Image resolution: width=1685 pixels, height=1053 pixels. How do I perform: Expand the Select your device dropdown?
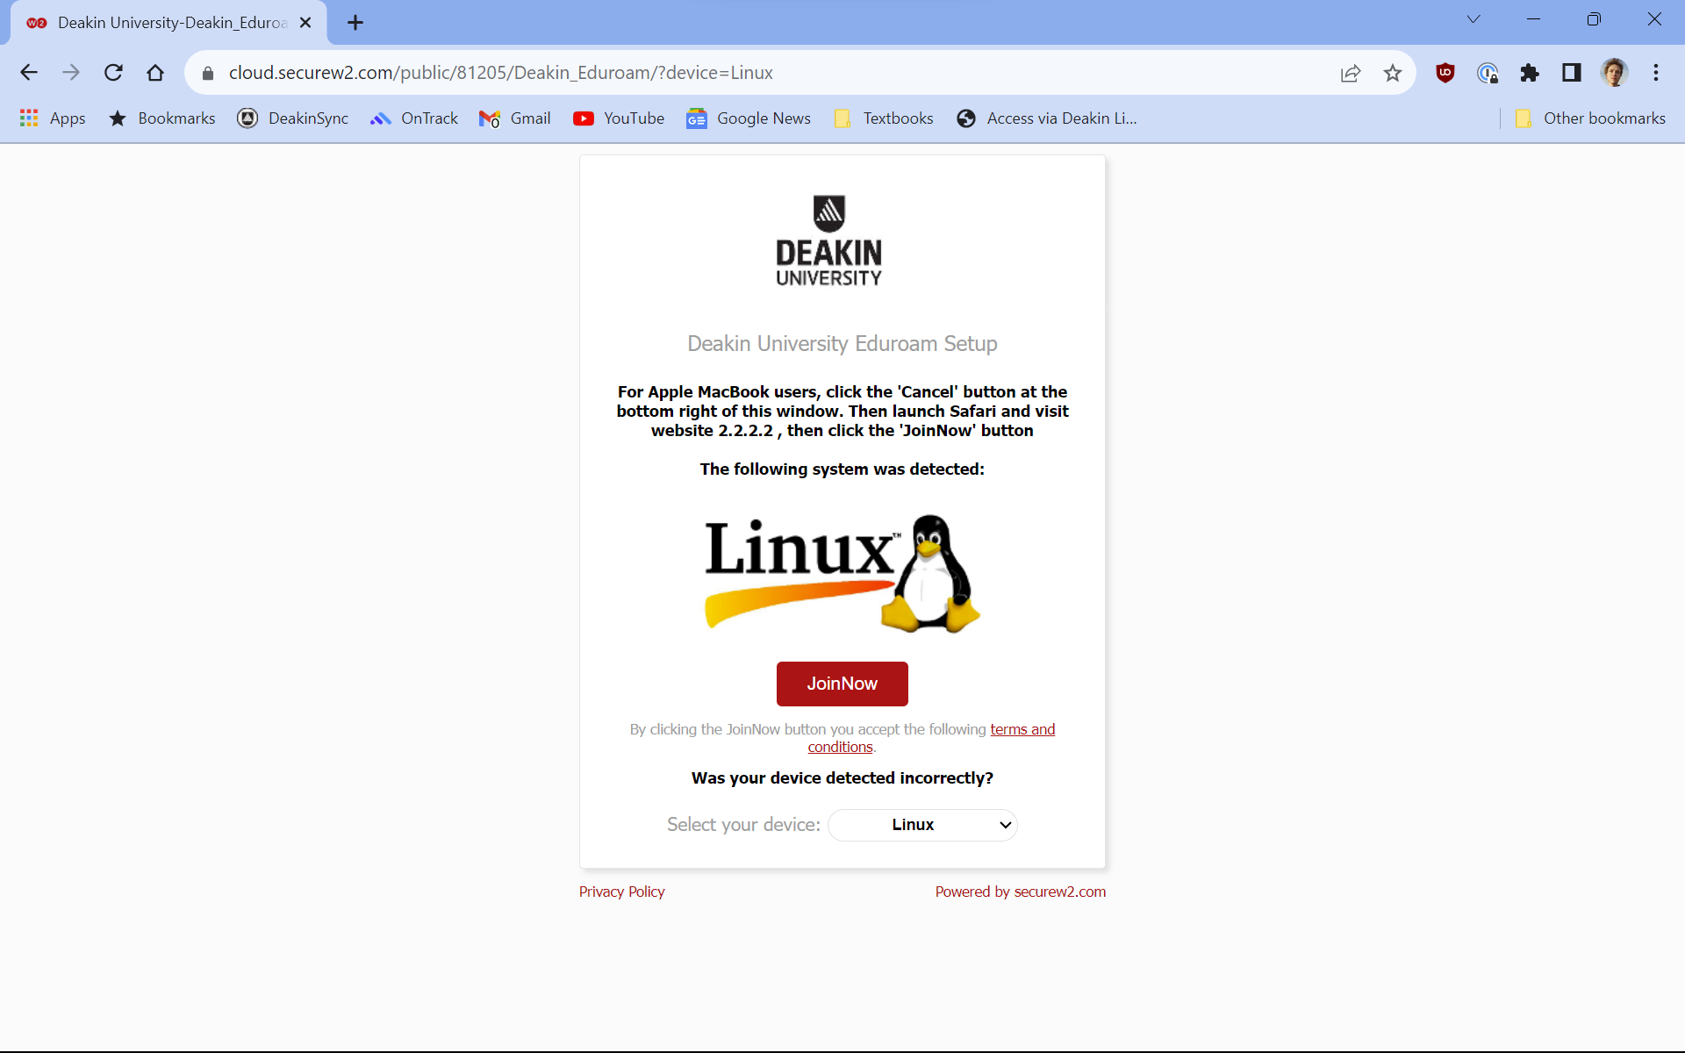(922, 825)
